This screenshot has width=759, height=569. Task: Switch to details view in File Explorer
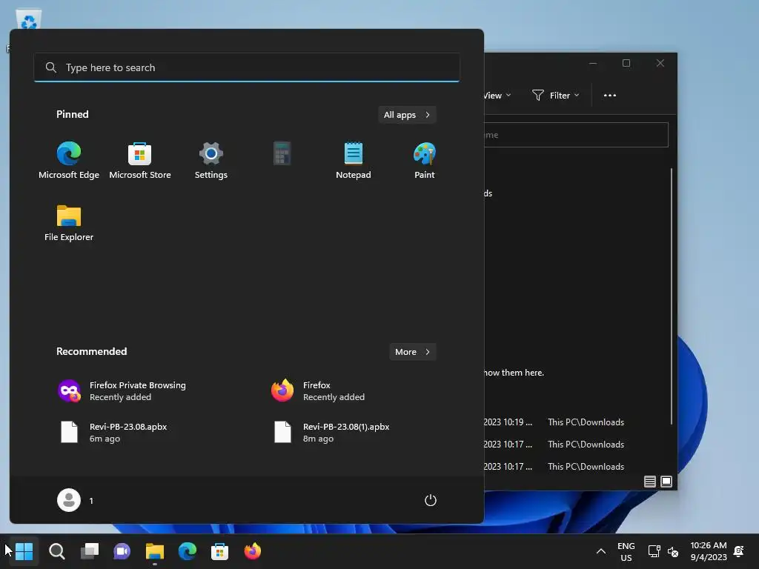649,482
